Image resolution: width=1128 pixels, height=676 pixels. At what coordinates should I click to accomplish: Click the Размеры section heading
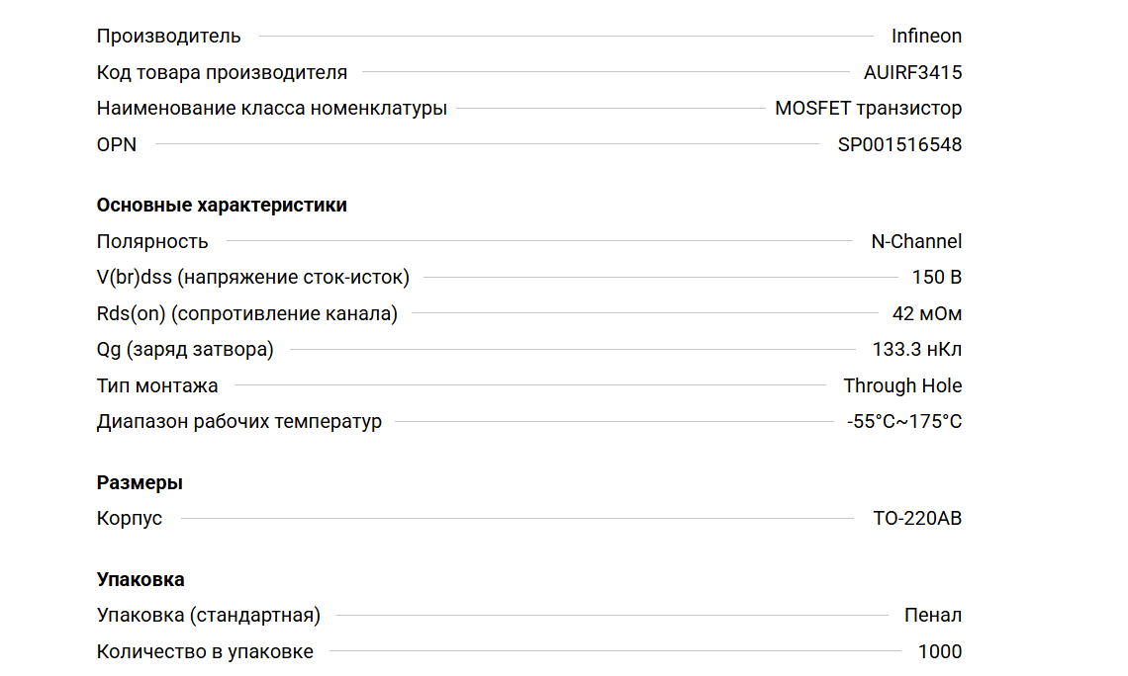pos(140,483)
